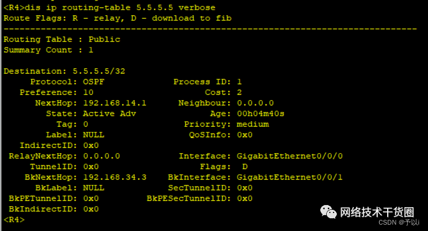This screenshot has height=231, width=428.
Task: Click the Preference value 10
Action: [88, 93]
